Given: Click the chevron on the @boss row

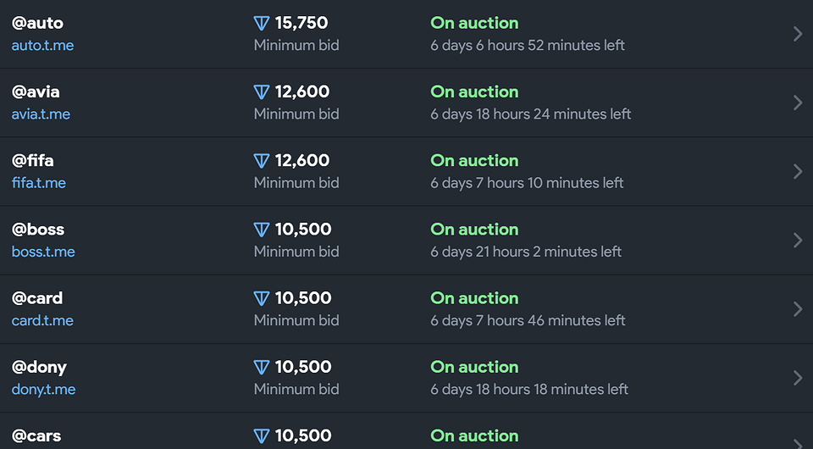Looking at the screenshot, I should [797, 240].
